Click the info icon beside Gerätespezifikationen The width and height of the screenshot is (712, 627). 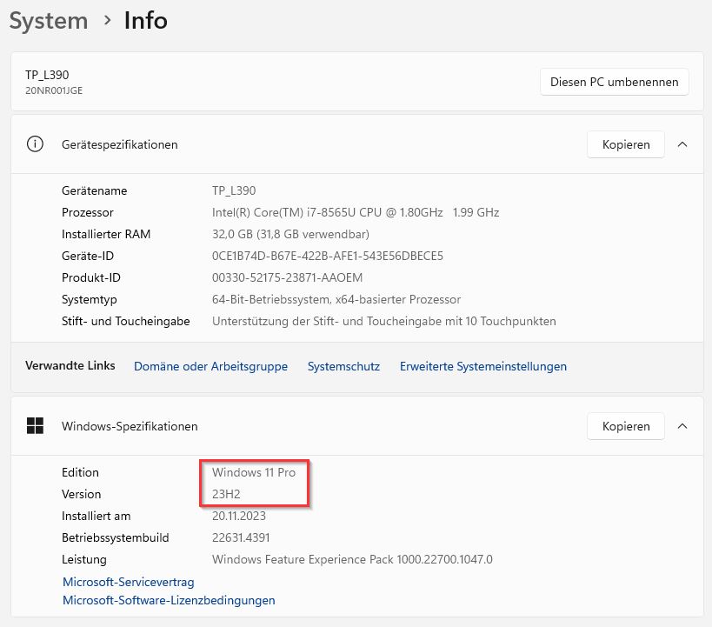[x=35, y=144]
